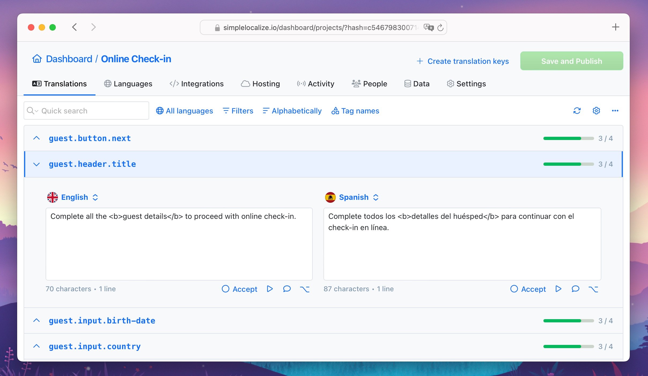Toggle Accept for the English translation
Viewport: 648px width, 376px height.
coord(240,289)
